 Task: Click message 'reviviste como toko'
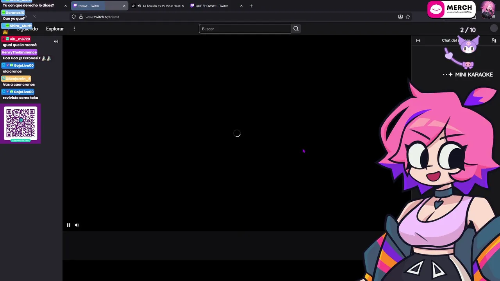(20, 98)
